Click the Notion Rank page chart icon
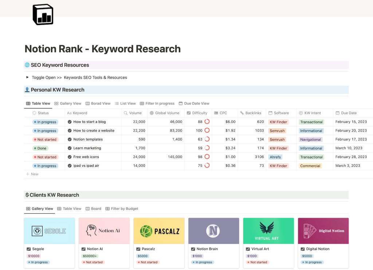 pos(43,15)
